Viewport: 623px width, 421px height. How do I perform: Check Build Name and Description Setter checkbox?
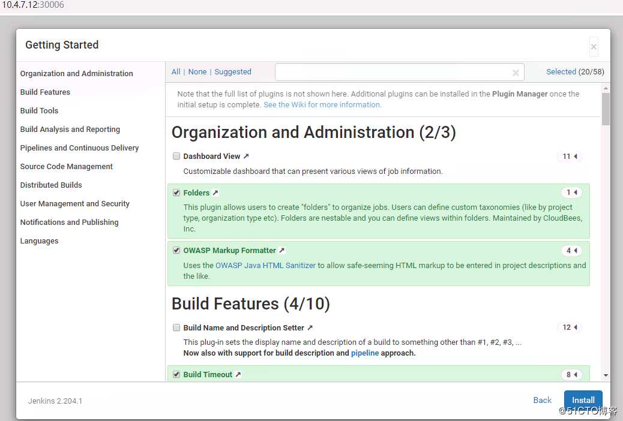(176, 327)
